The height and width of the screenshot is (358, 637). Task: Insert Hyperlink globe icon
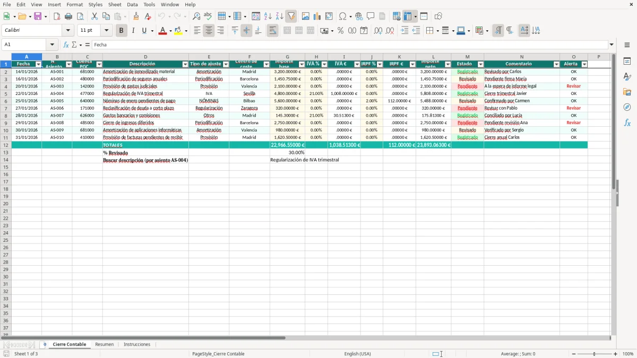pos(359,16)
